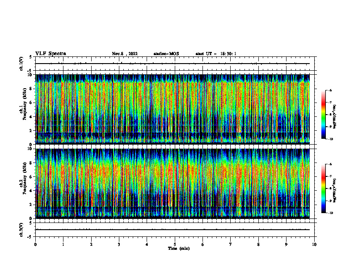Screen dimensions: 354x274
Task: Click the "ch.3(V)" waveform axis label
Action: click(21, 230)
